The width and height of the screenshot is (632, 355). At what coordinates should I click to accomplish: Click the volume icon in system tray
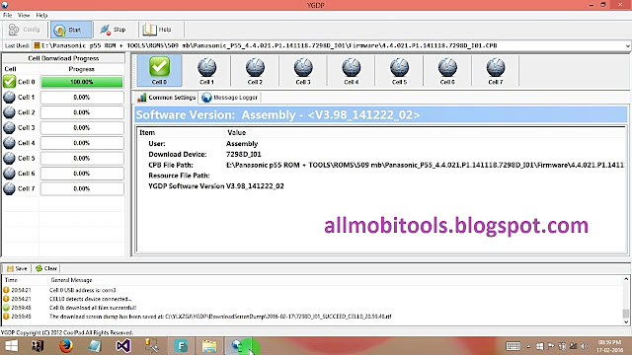(585, 346)
